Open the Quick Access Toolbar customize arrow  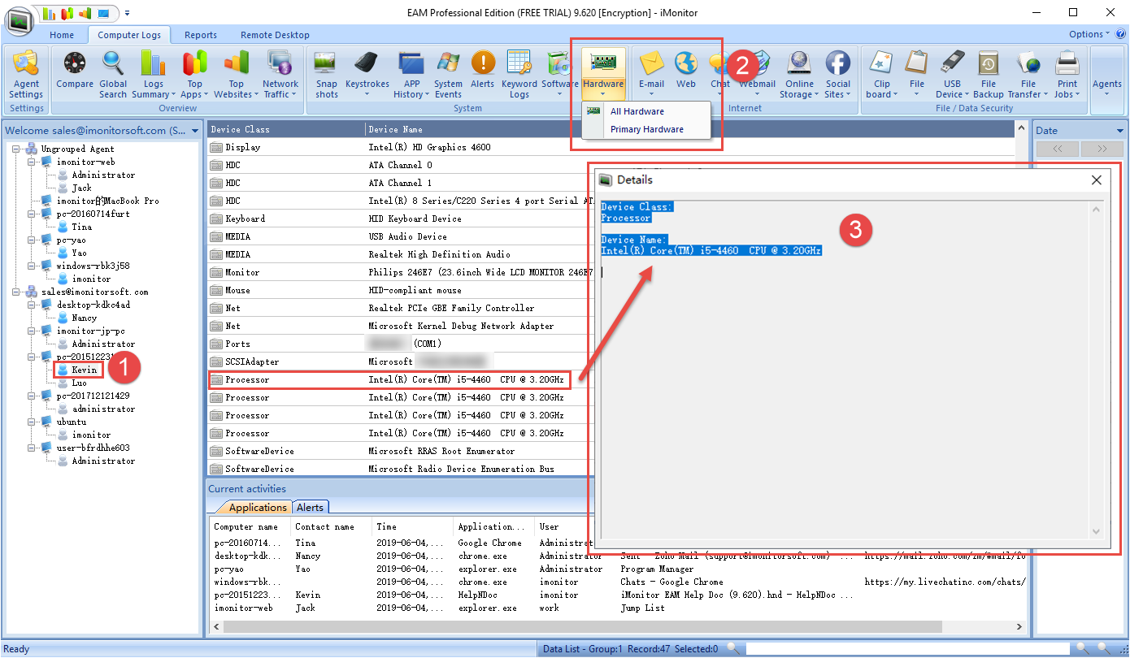(x=128, y=13)
